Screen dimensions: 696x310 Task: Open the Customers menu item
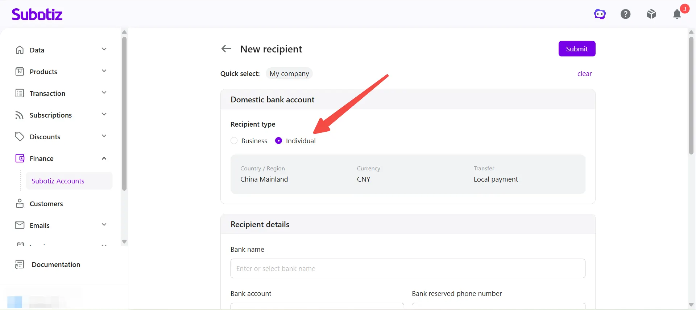[46, 204]
